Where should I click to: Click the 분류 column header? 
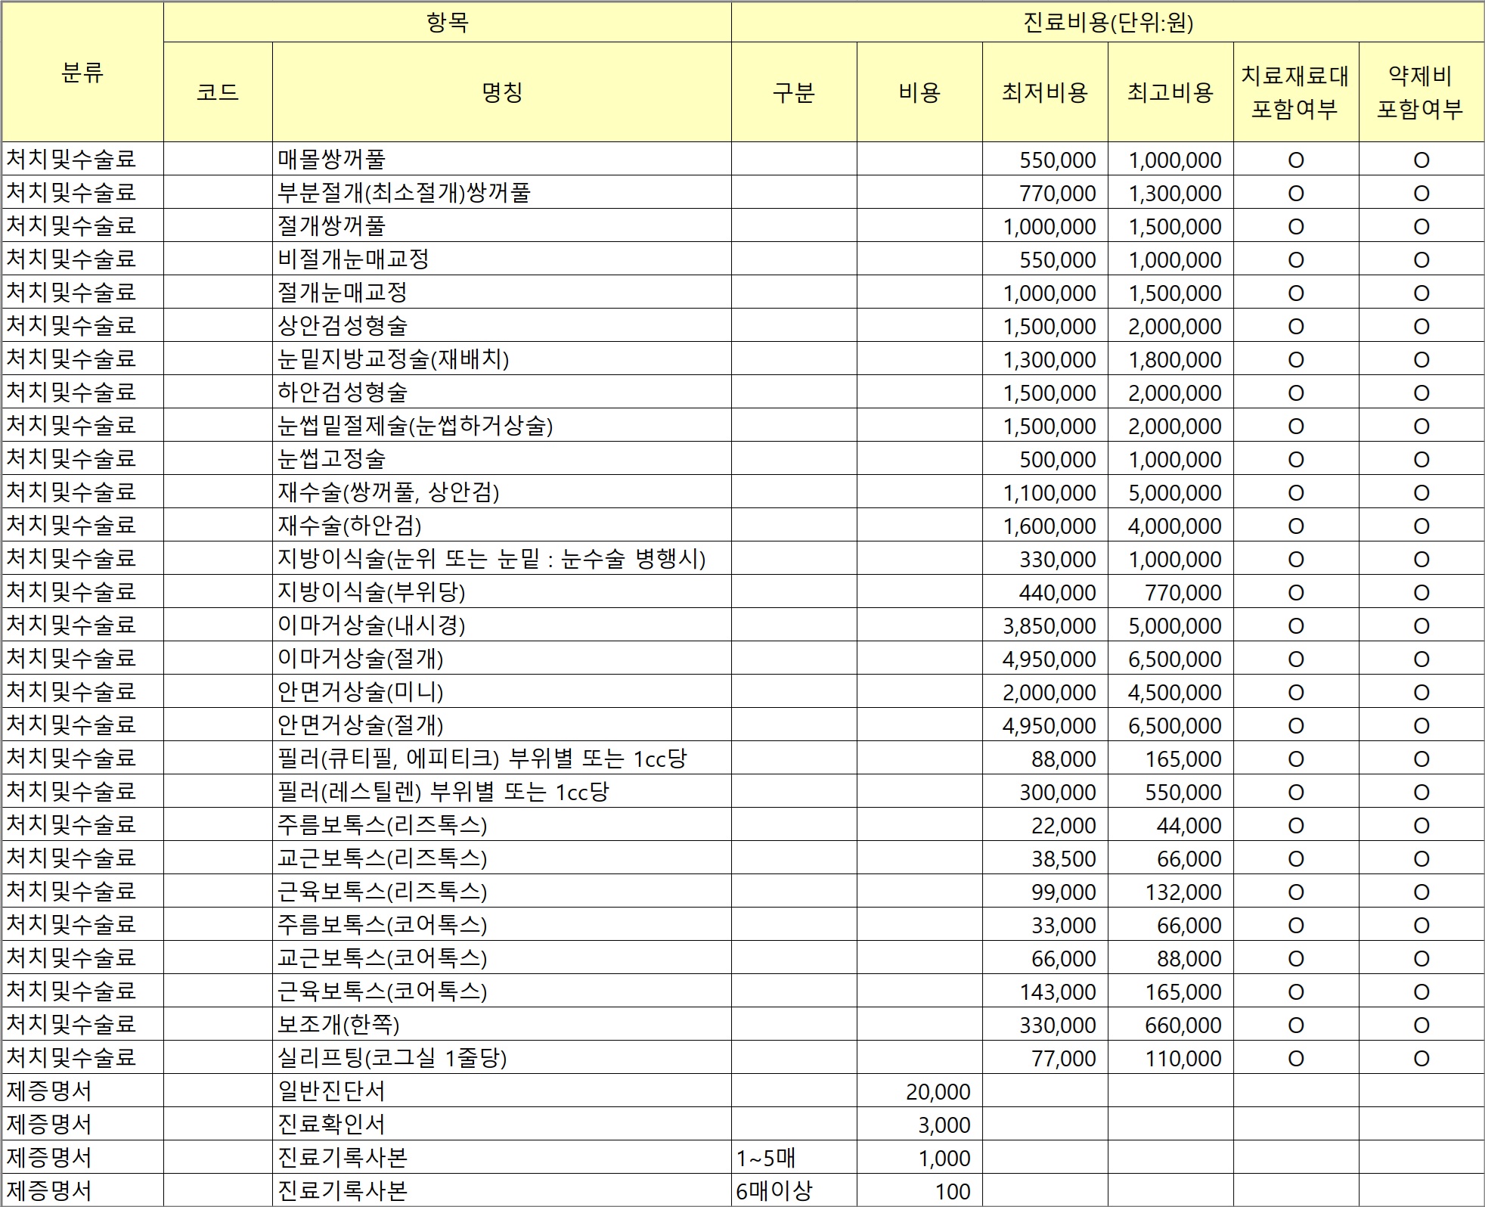(x=82, y=73)
